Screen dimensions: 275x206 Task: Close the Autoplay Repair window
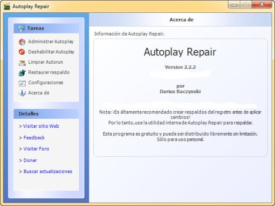click(262, 4)
